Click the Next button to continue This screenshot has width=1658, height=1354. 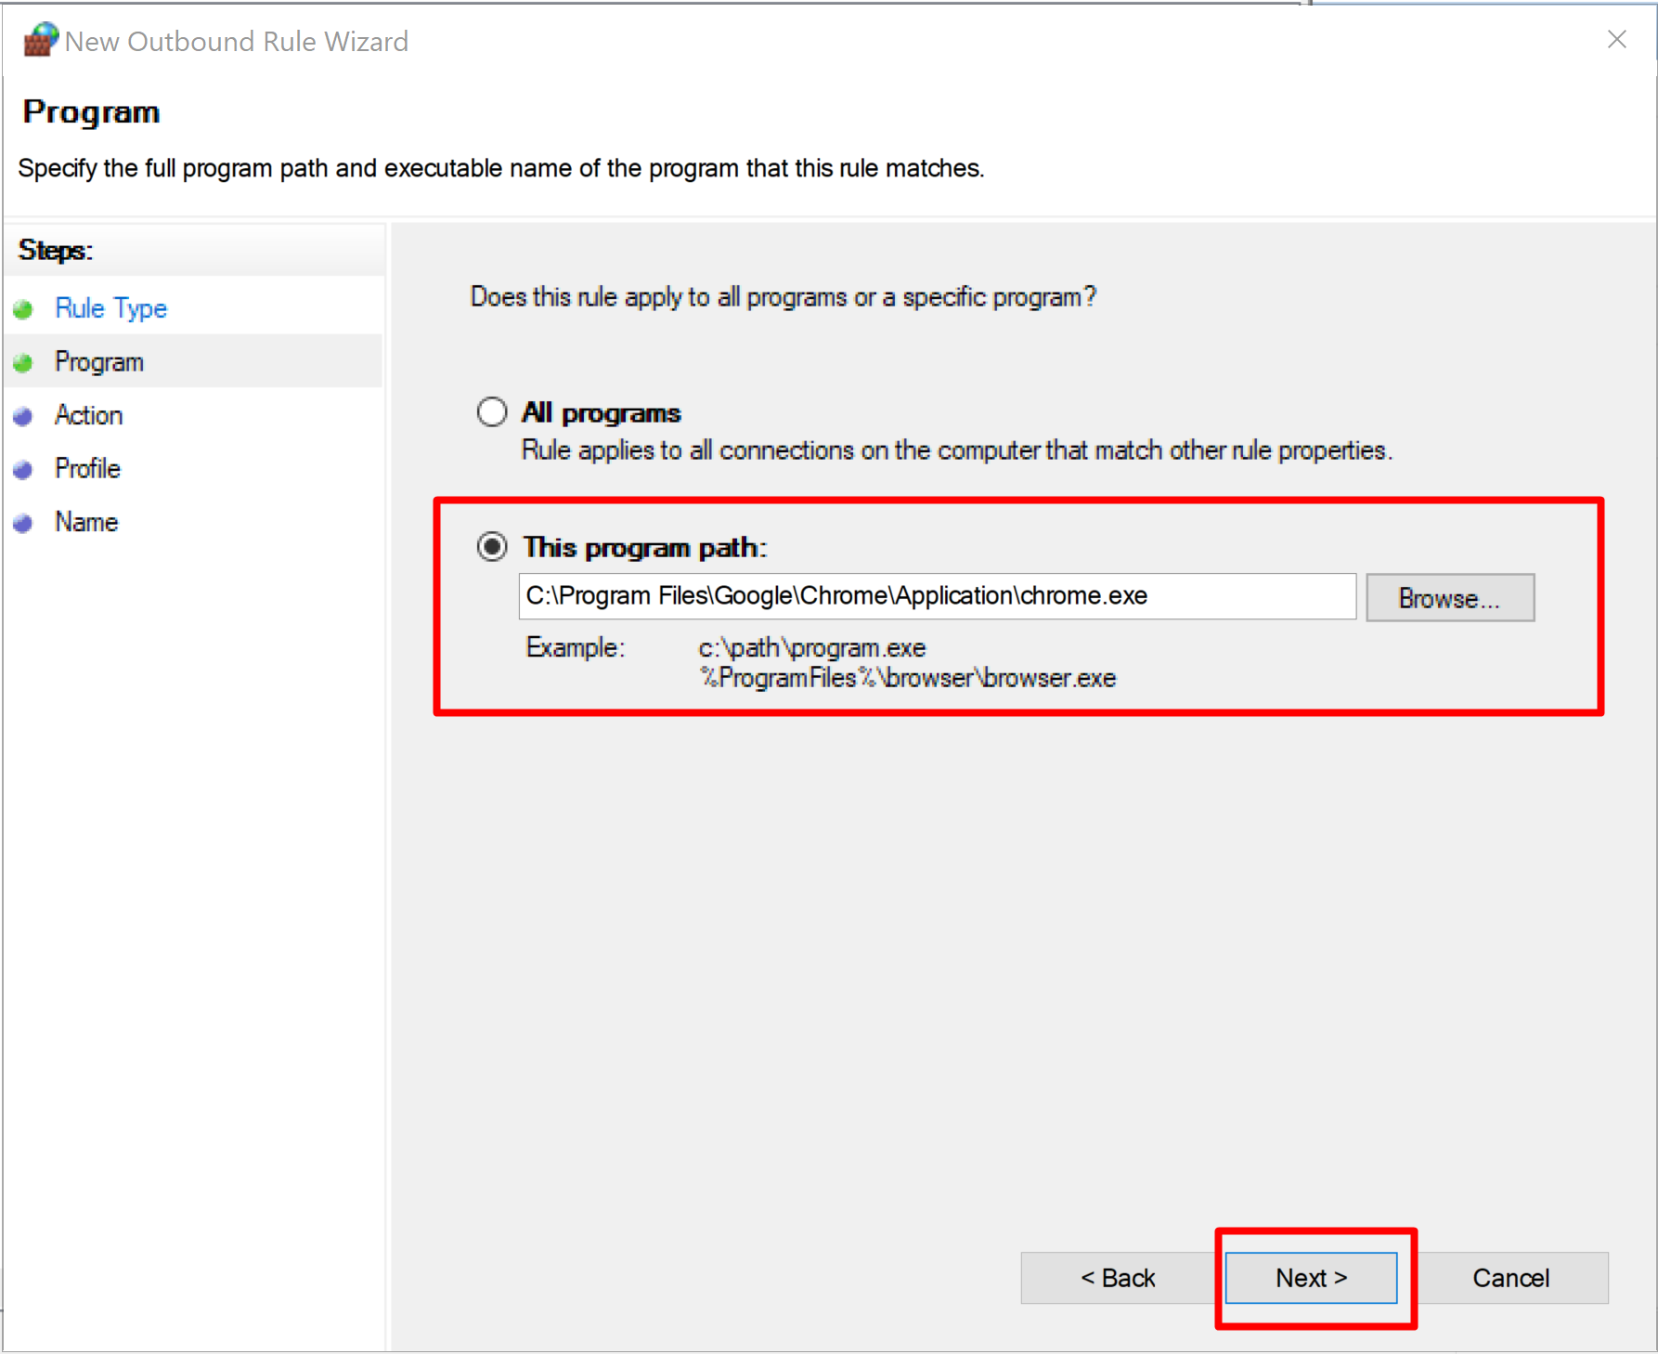(x=1312, y=1277)
